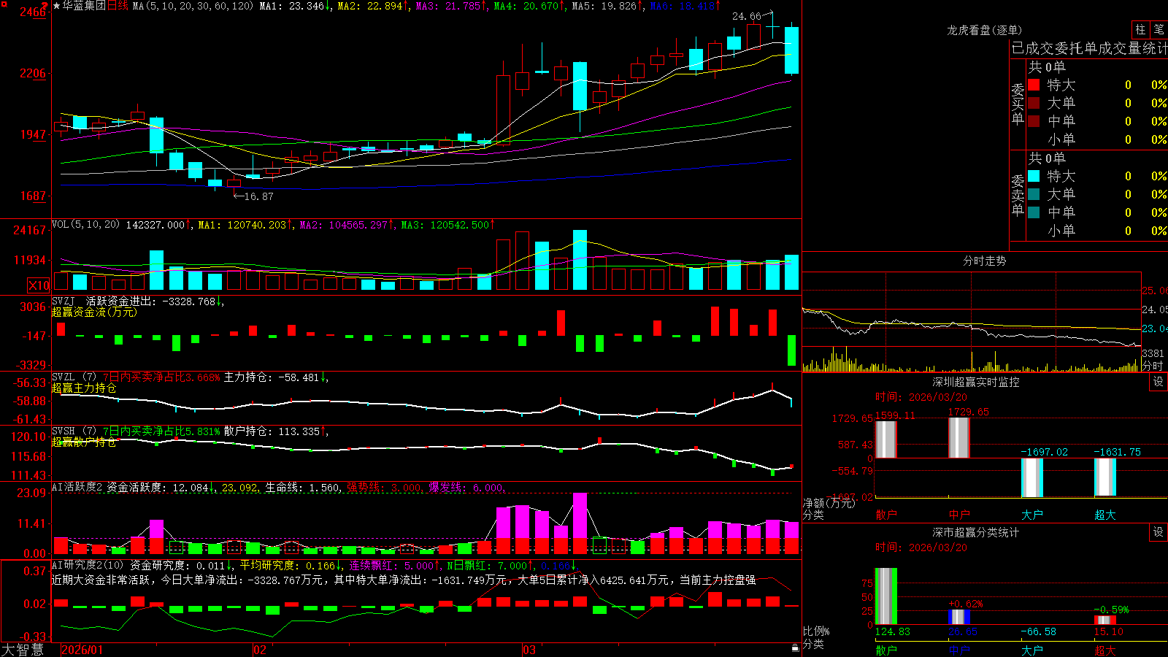The width and height of the screenshot is (1168, 657).
Task: Select the 华蓝集团 stock name
Action: (84, 6)
